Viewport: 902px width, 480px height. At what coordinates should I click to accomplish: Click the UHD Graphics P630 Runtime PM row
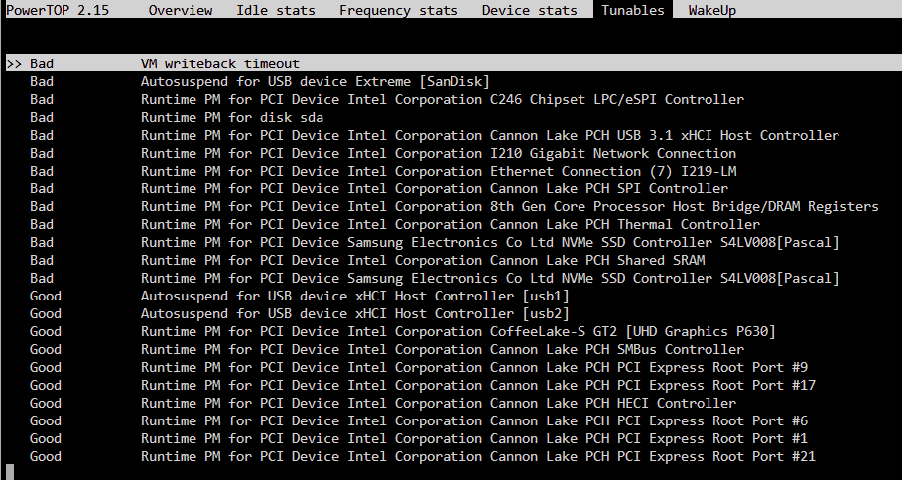point(457,331)
